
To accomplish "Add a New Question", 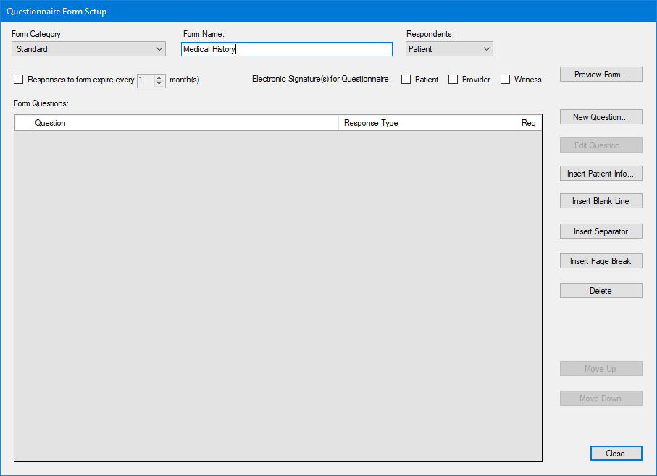I will click(x=600, y=117).
